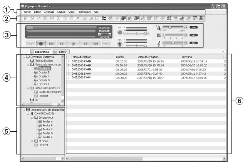The width and height of the screenshot is (243, 163).
Task: Open the Lecture menu
Action: [61, 12]
